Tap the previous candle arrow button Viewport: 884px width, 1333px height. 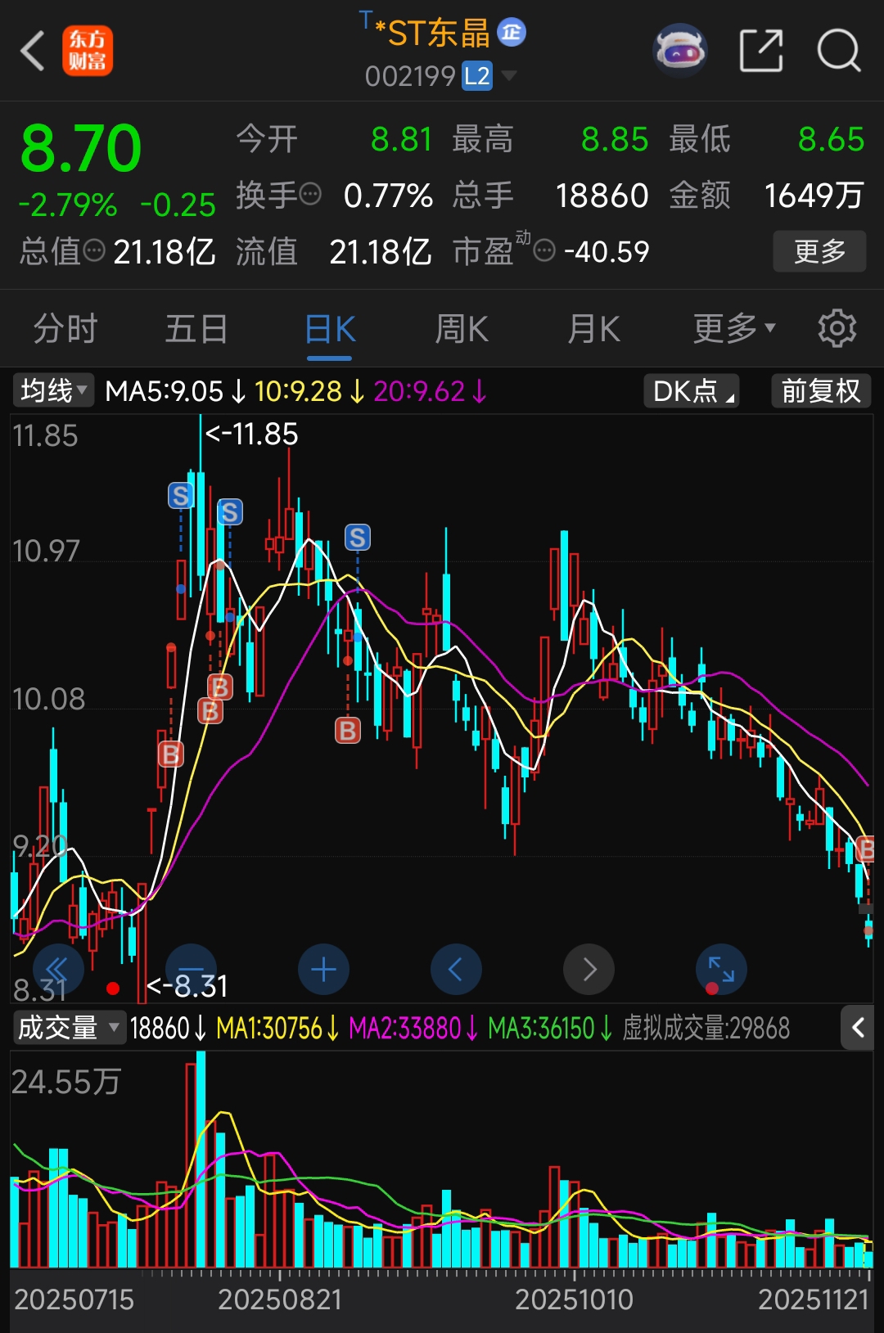click(x=456, y=969)
